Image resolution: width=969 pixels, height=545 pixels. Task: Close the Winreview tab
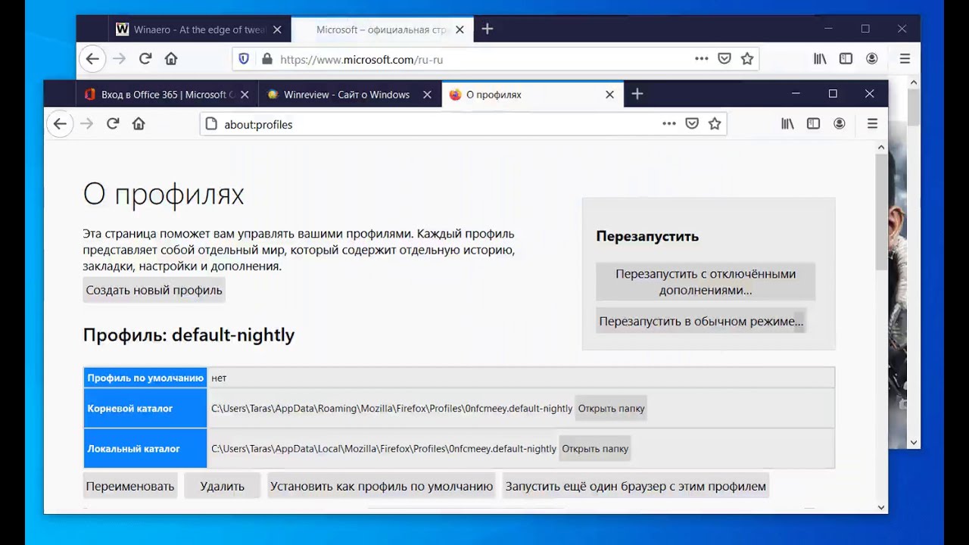[427, 95]
